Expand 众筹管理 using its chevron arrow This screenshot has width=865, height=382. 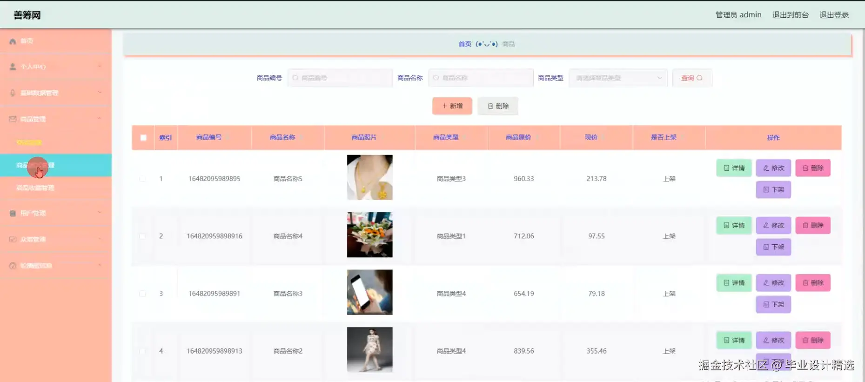[x=100, y=239]
